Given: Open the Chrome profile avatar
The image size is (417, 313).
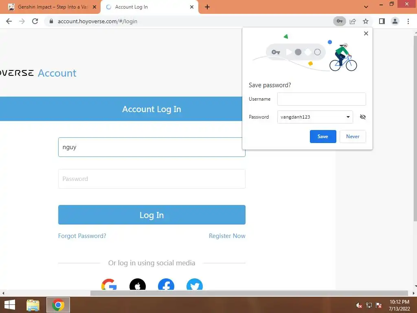Looking at the screenshot, I should (x=395, y=21).
